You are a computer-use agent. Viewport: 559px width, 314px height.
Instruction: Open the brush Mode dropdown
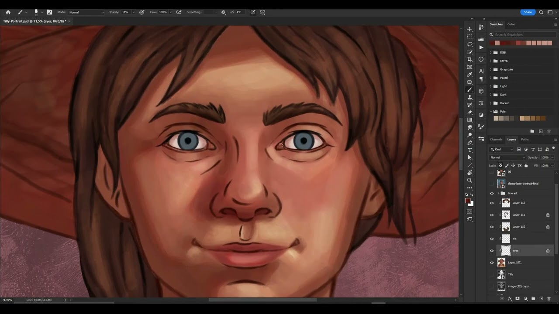86,12
